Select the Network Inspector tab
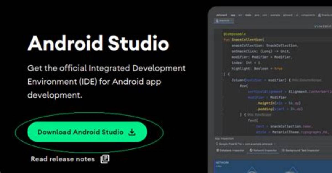 click(263, 150)
